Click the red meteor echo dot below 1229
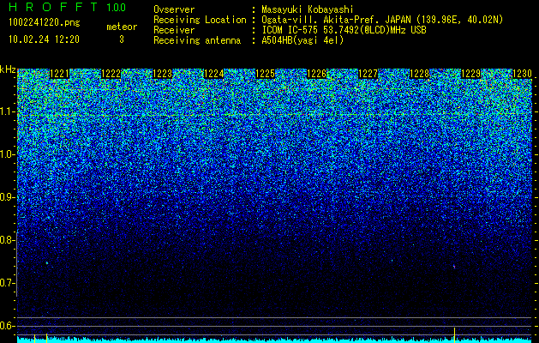 tap(454, 267)
